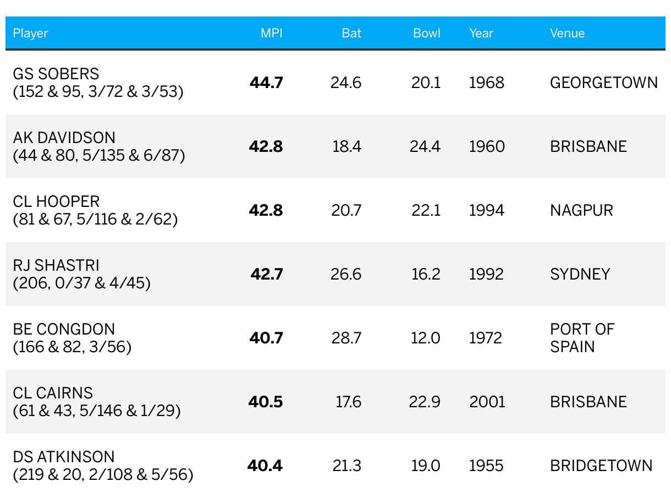Click the 28.7 Bat value
Image resolution: width=671 pixels, height=503 pixels.
point(346,338)
